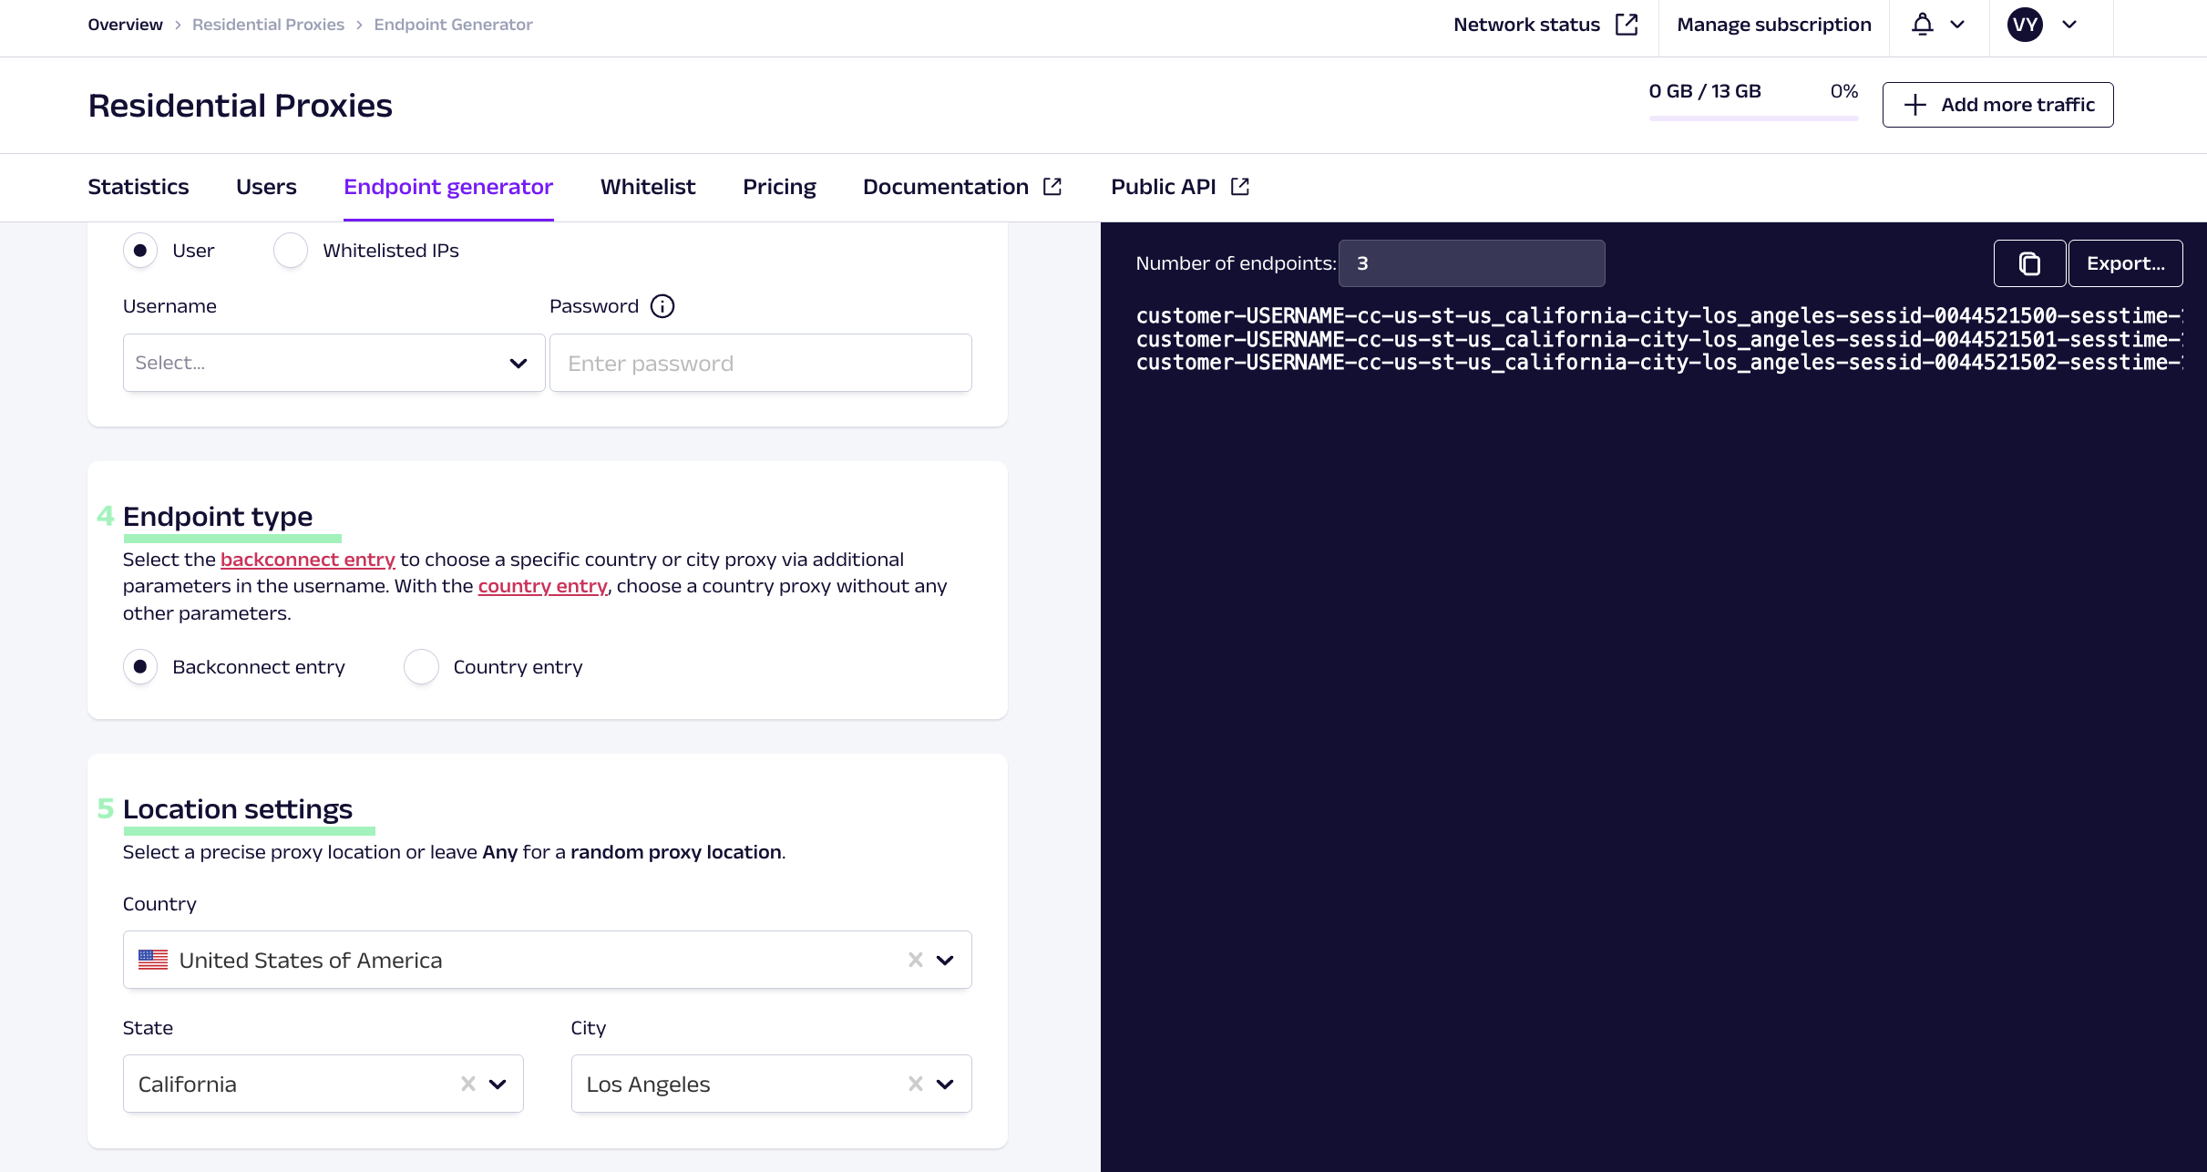Select the Whitelisted IPs radio button
2207x1172 pixels.
[291, 251]
